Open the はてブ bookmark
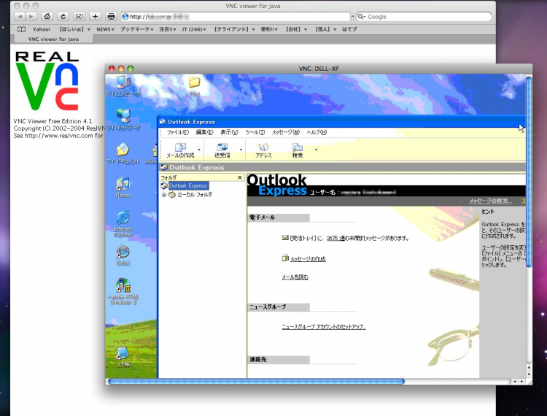Image resolution: width=547 pixels, height=416 pixels. (x=349, y=29)
